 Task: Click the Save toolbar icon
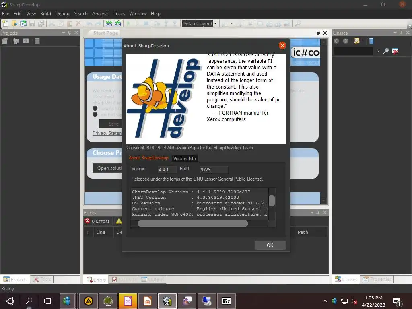(32, 24)
